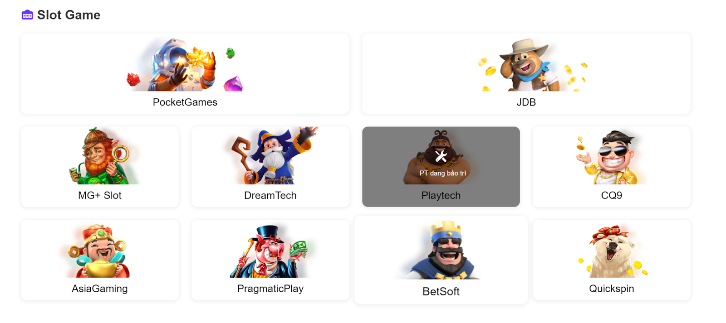Choose the PragmaticPlay pig icon
This screenshot has height=323, width=726.
tap(270, 251)
